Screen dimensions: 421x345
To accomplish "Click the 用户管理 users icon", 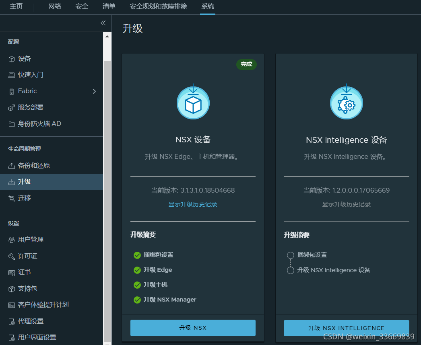I will click(12, 240).
